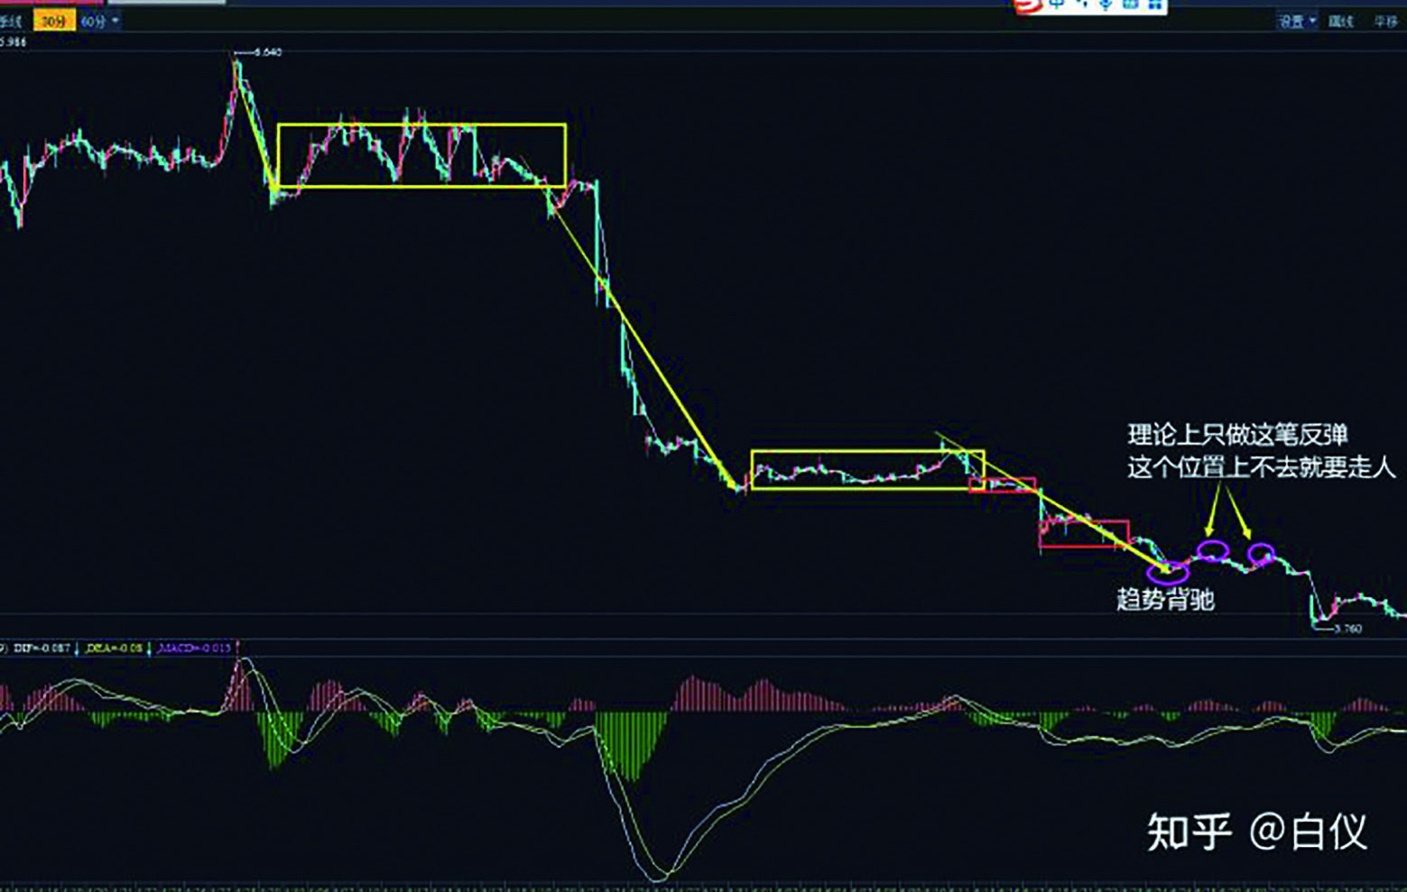The image size is (1407, 892).
Task: Click the 3.760 low price marker
Action: (x=1346, y=629)
